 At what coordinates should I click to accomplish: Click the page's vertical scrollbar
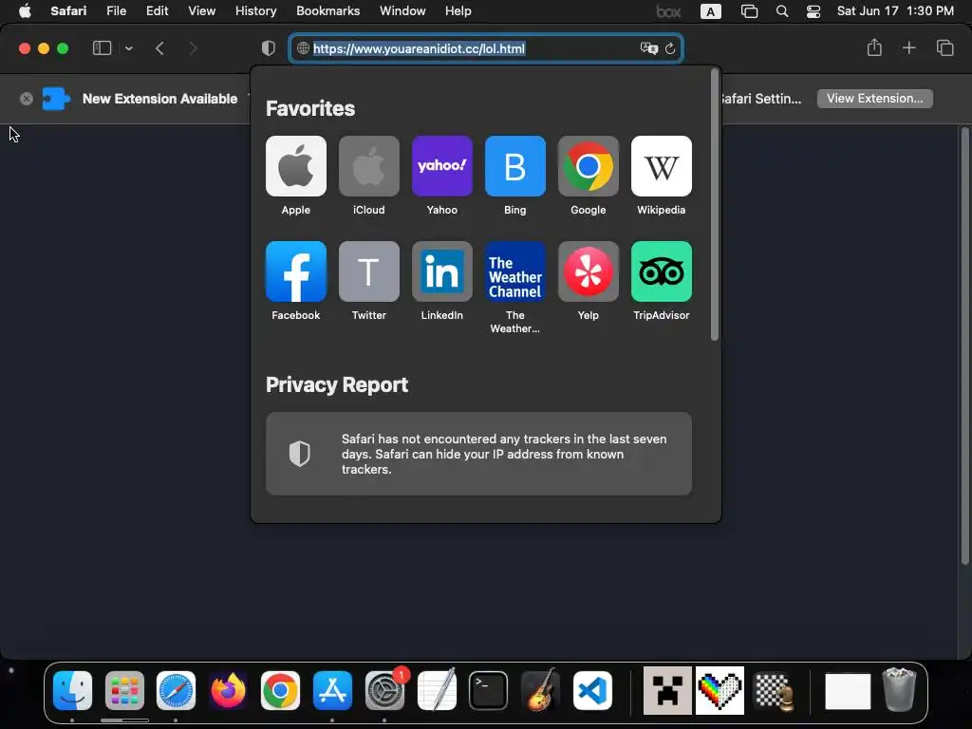(x=964, y=346)
